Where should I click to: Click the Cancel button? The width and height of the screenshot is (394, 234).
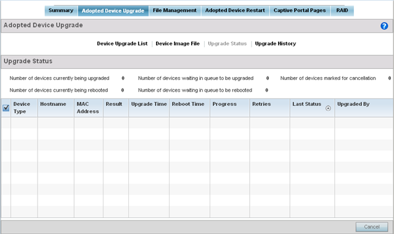[x=372, y=227]
